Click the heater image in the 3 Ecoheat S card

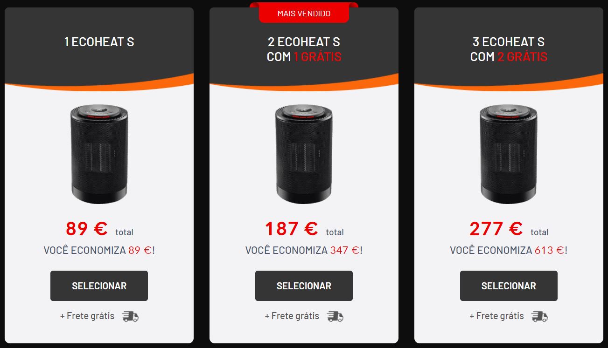pos(509,154)
